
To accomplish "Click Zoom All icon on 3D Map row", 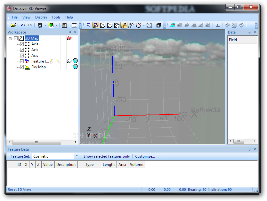I will coord(69,38).
